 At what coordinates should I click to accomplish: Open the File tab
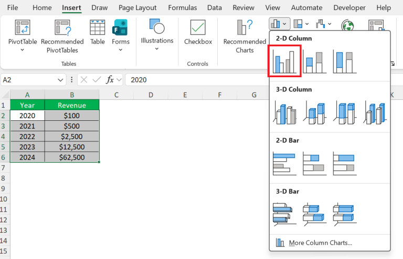click(13, 8)
